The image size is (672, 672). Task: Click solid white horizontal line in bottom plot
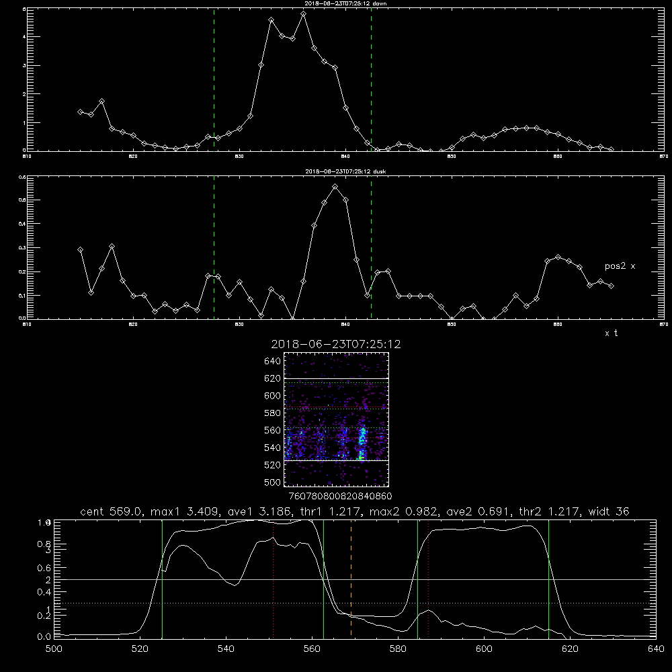pos(355,579)
